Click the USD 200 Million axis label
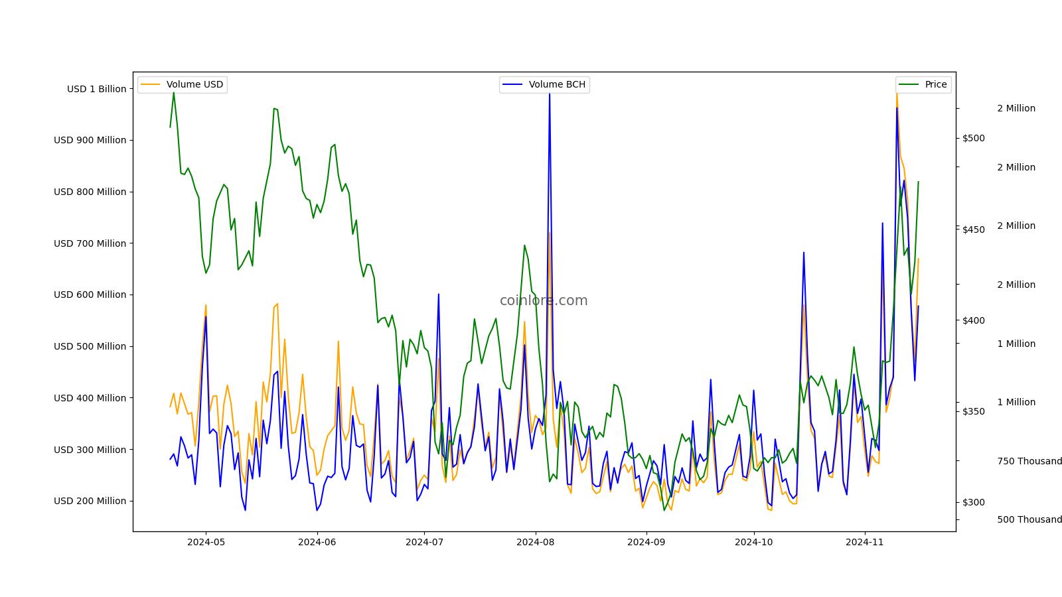The width and height of the screenshot is (1062, 597). [90, 501]
